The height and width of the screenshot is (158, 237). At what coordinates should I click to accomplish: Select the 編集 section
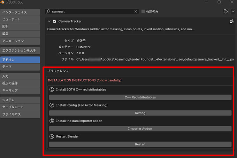20,34
